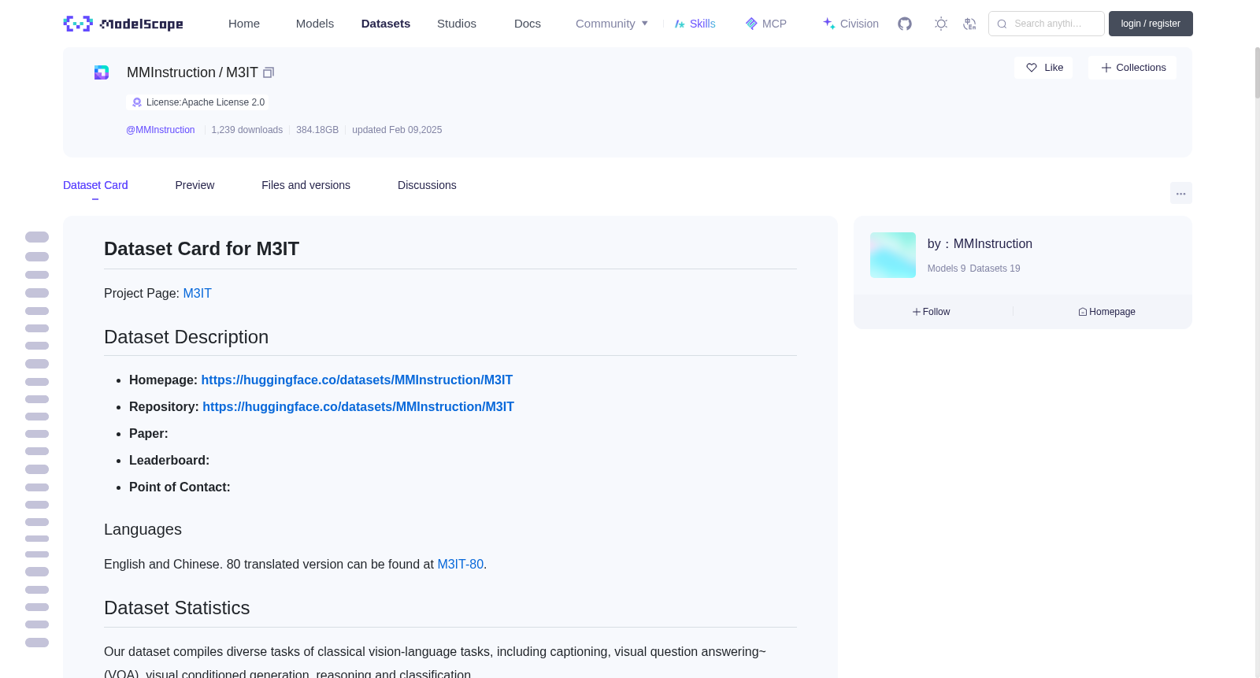Click the Civision sparkle icon
Screen dimensions: 1260x678
[829, 24]
